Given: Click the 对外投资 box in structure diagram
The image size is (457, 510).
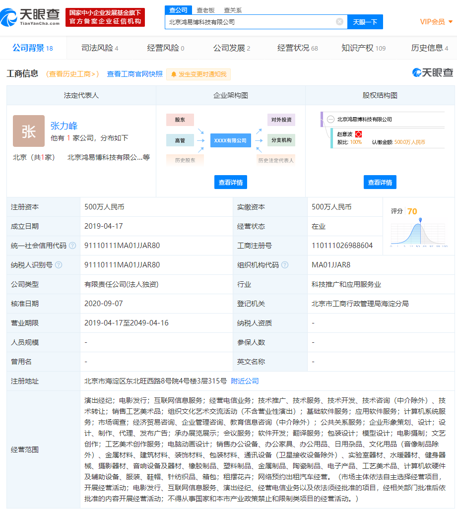Looking at the screenshot, I should click(281, 120).
